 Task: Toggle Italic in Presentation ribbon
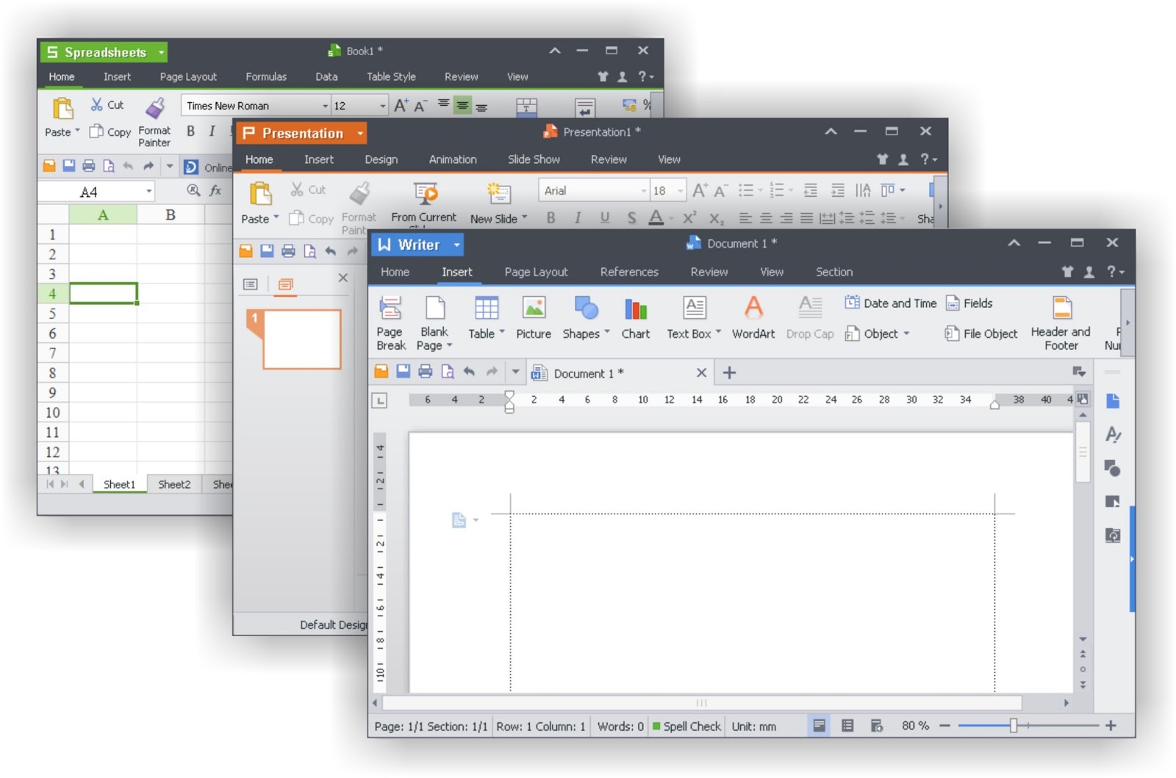[x=578, y=217]
